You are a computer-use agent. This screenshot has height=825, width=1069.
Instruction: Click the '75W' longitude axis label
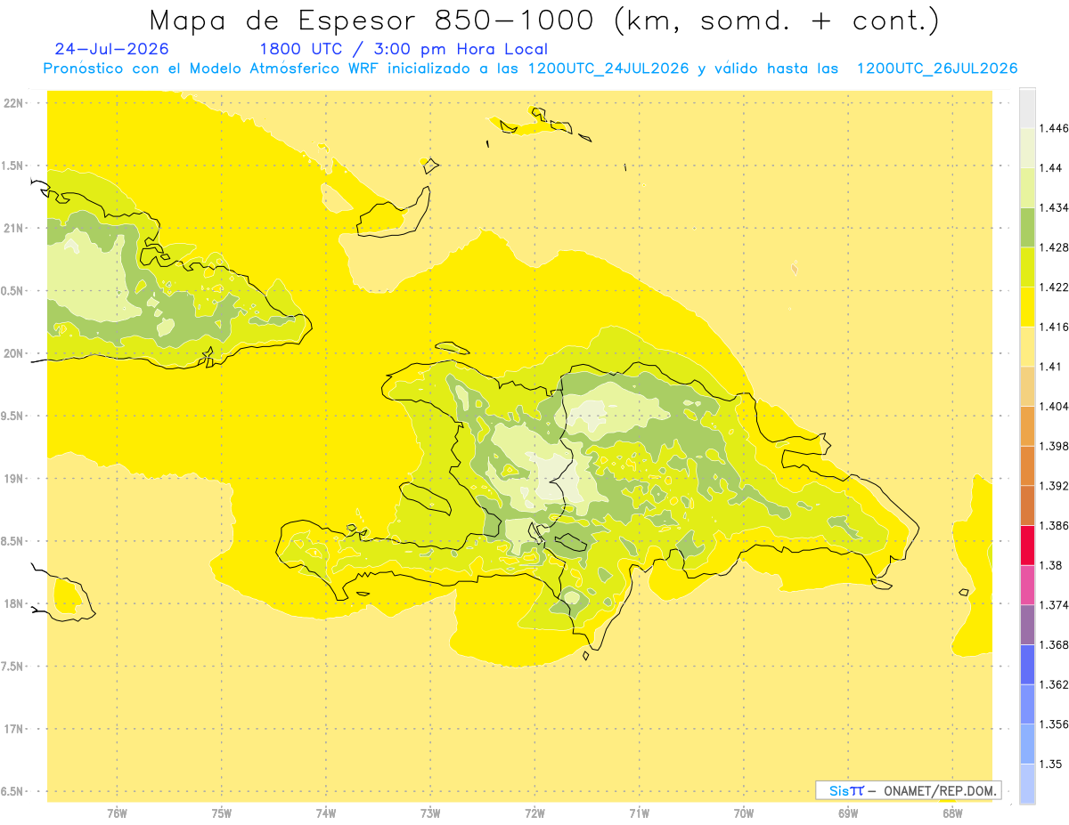click(x=221, y=813)
